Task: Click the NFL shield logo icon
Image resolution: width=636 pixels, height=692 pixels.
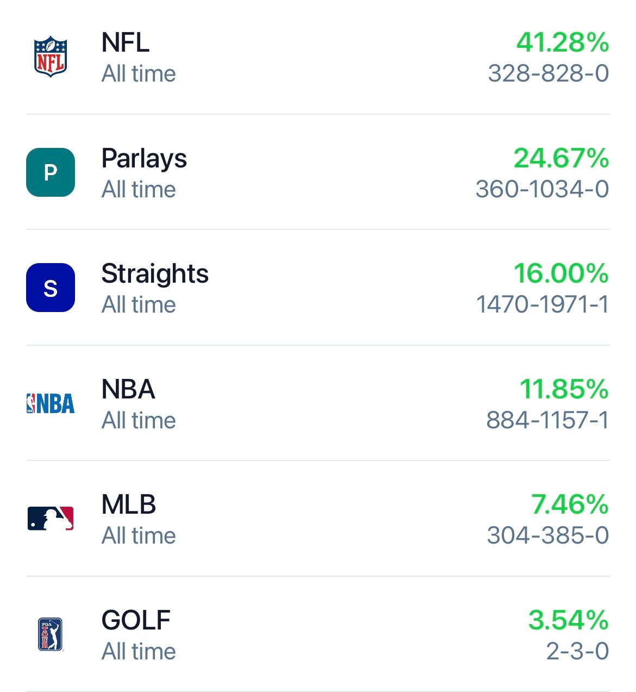Action: pyautogui.click(x=51, y=57)
